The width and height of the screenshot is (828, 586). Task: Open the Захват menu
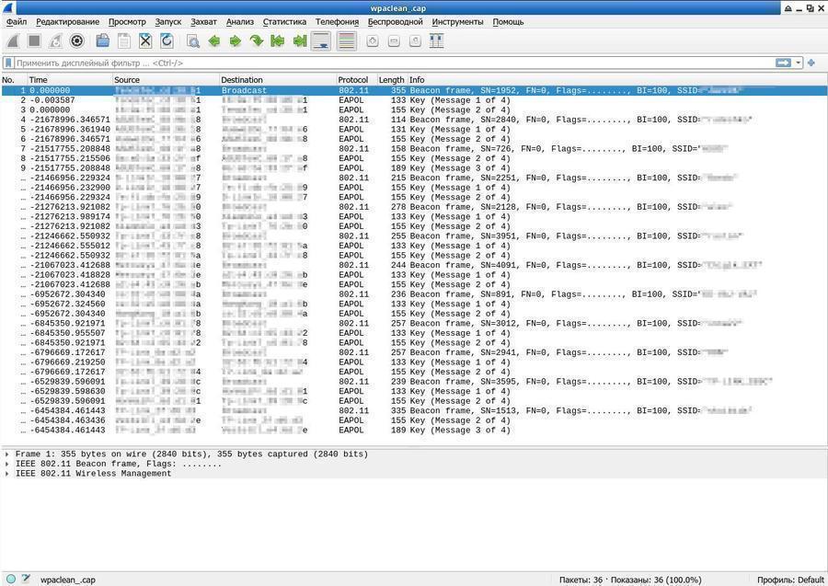[x=203, y=22]
